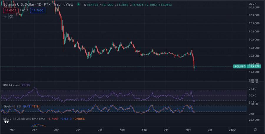The height and width of the screenshot is (134, 265).
Task: Click the high price H19.1200 readout
Action: [x=106, y=5]
